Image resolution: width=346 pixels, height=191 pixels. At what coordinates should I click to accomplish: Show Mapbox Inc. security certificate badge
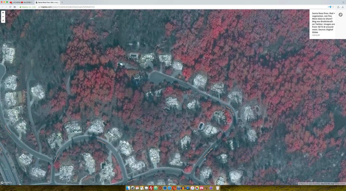pyautogui.click(x=28, y=7)
